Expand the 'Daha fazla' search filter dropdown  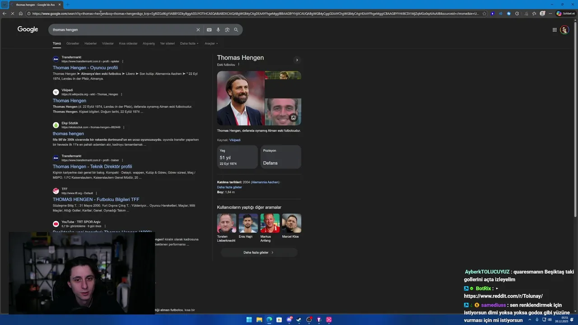tap(189, 43)
